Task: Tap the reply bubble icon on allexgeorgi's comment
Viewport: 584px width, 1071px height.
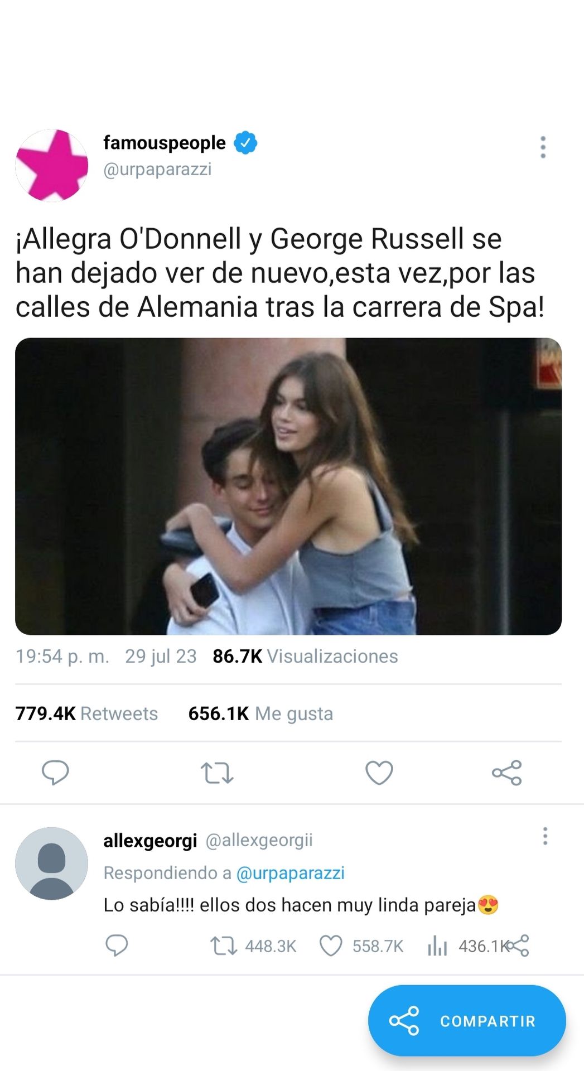Action: (117, 945)
